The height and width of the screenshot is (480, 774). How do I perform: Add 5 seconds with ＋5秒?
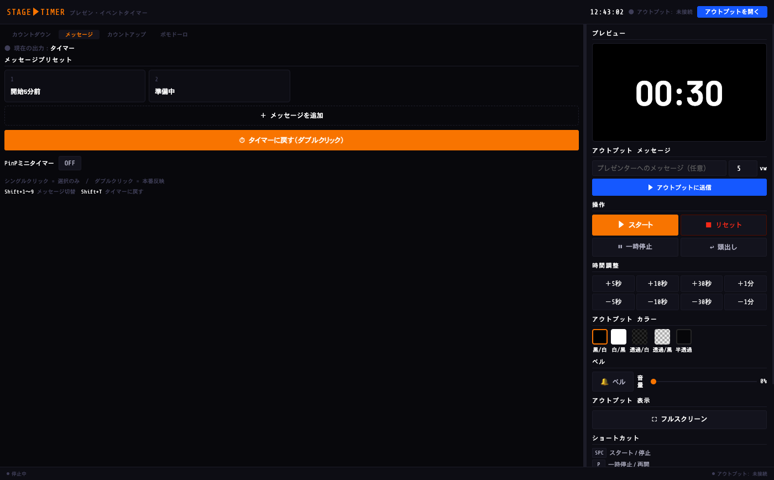(613, 284)
